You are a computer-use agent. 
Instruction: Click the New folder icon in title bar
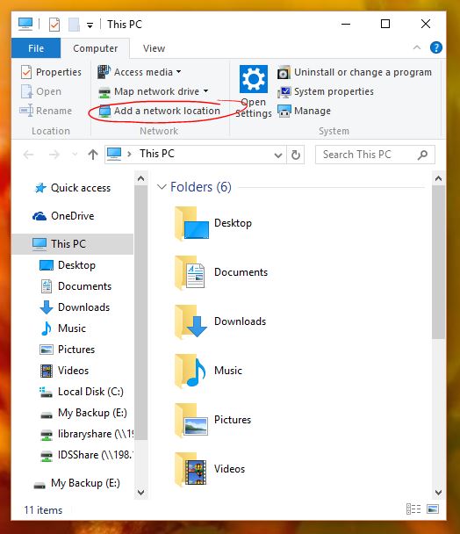tap(74, 25)
